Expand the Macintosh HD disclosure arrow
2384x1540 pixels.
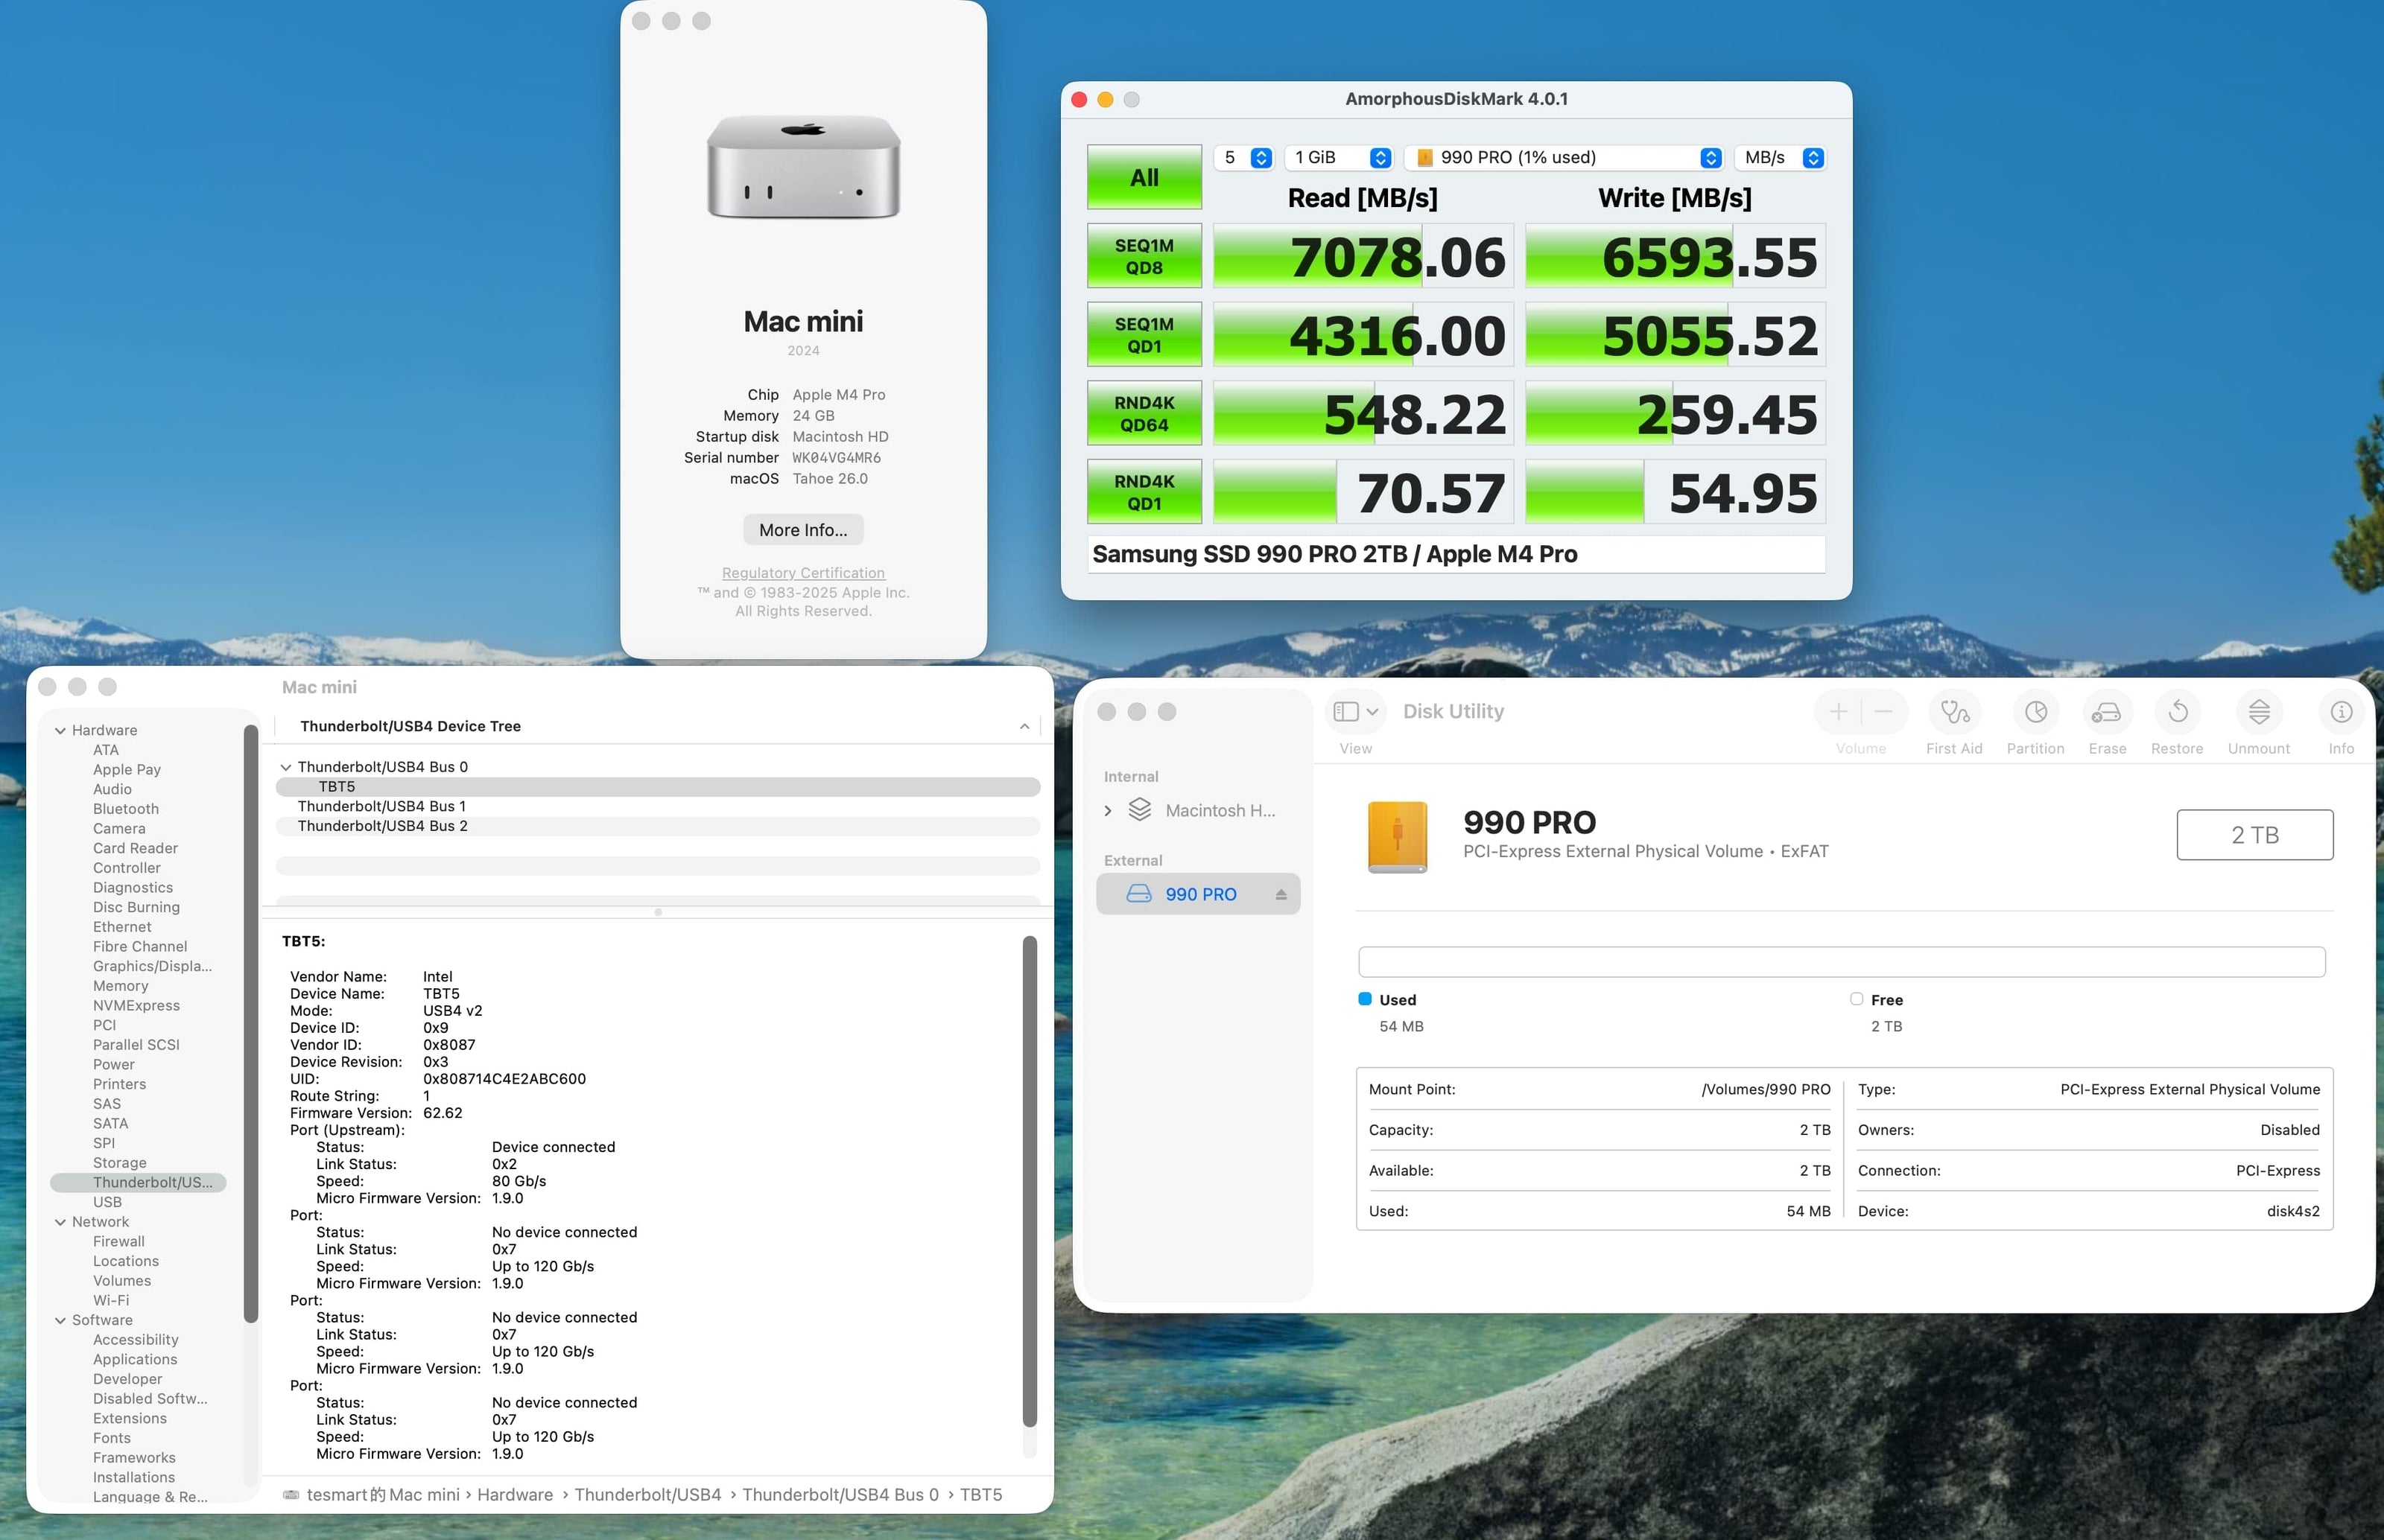1108,811
